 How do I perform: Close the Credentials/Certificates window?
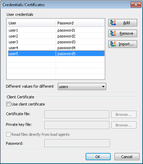coord(136,5)
